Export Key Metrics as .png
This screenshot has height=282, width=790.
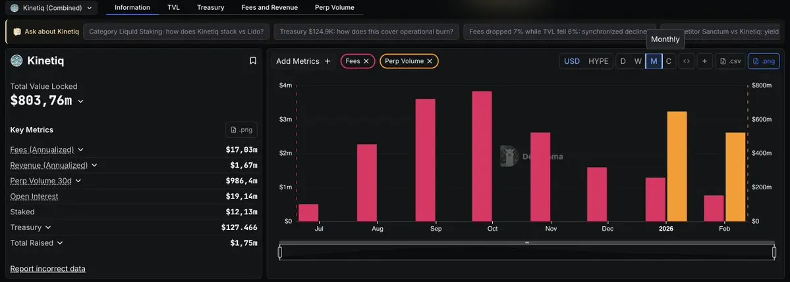coord(241,129)
